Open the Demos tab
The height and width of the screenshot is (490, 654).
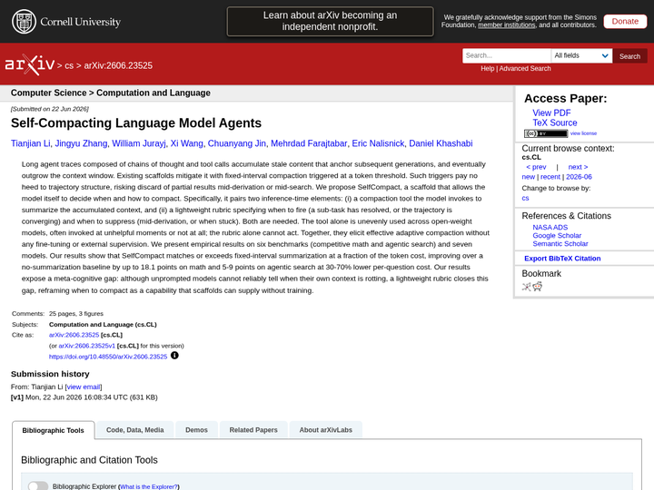point(196,430)
